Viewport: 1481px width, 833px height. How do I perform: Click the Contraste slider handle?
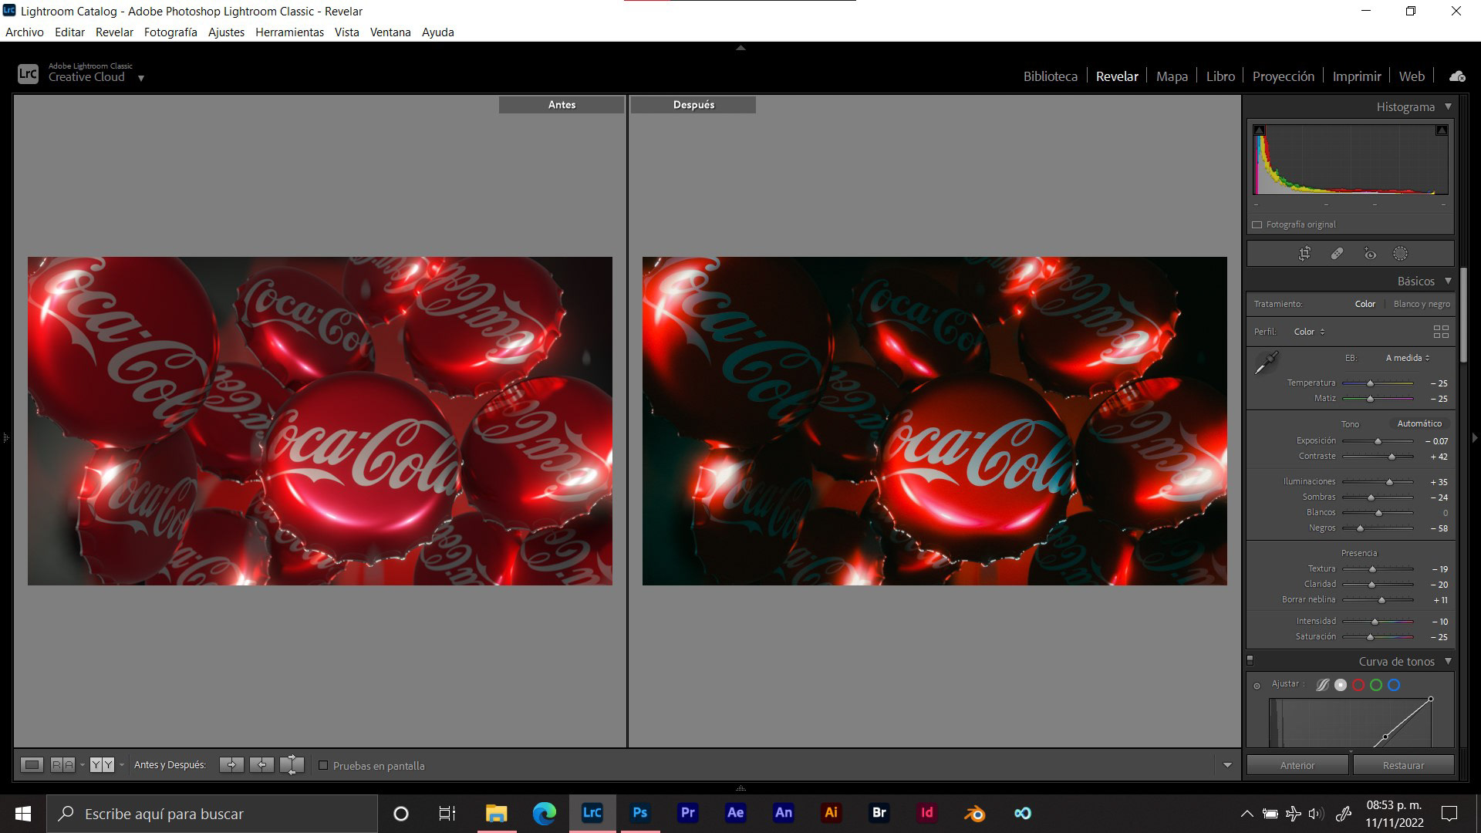[1392, 457]
